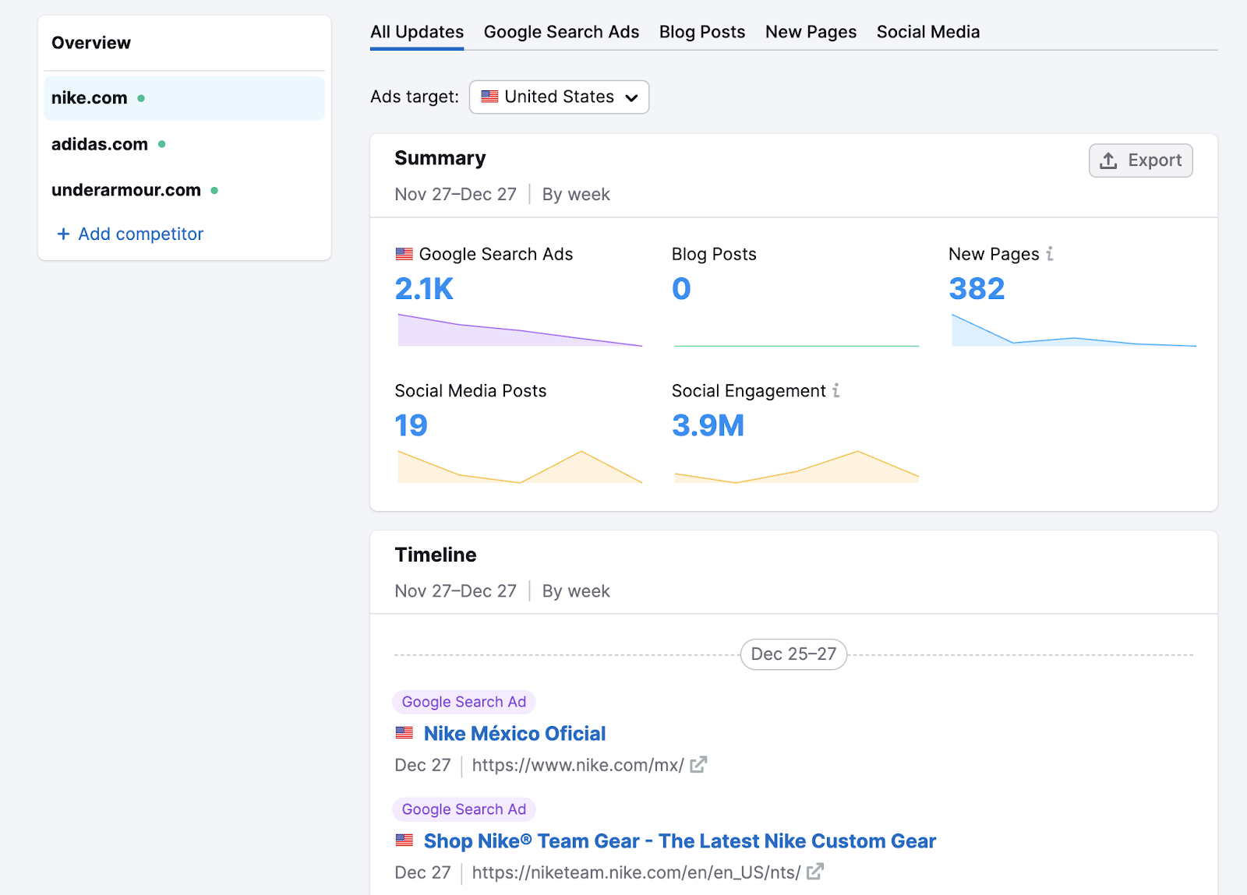Click the New Pages info icon
The image size is (1247, 895).
1050,254
